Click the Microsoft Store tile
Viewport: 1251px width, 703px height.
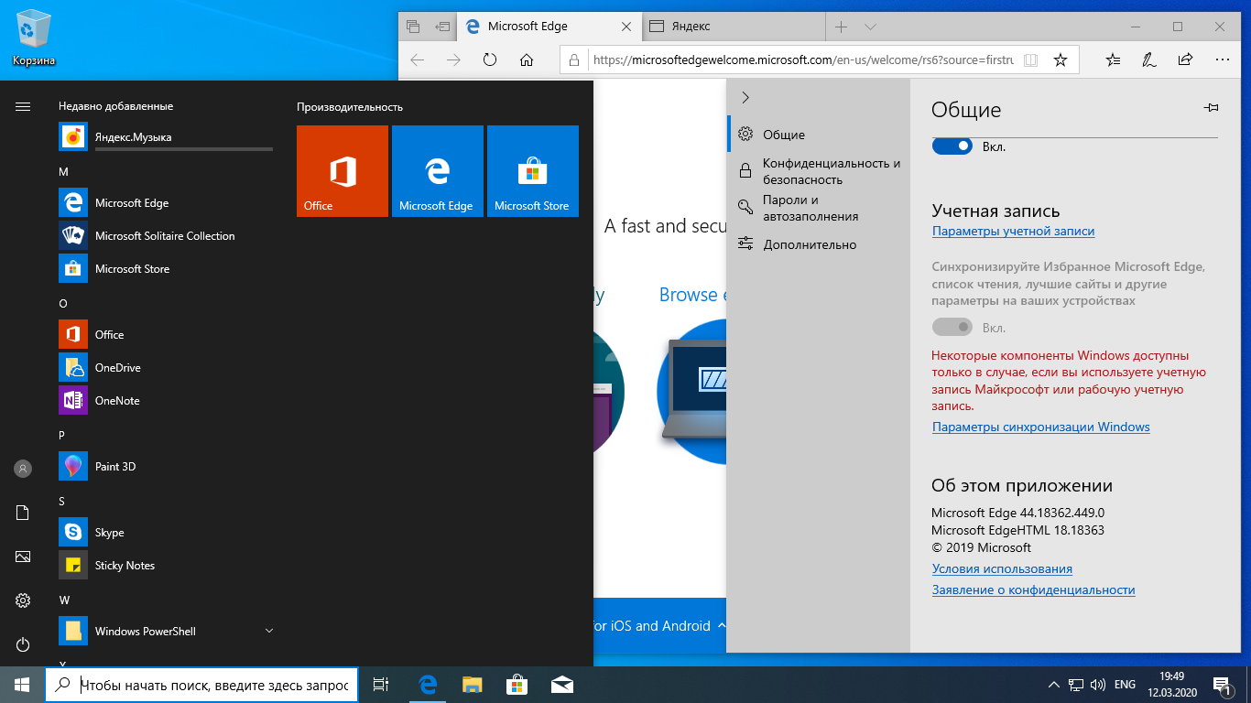click(x=533, y=171)
